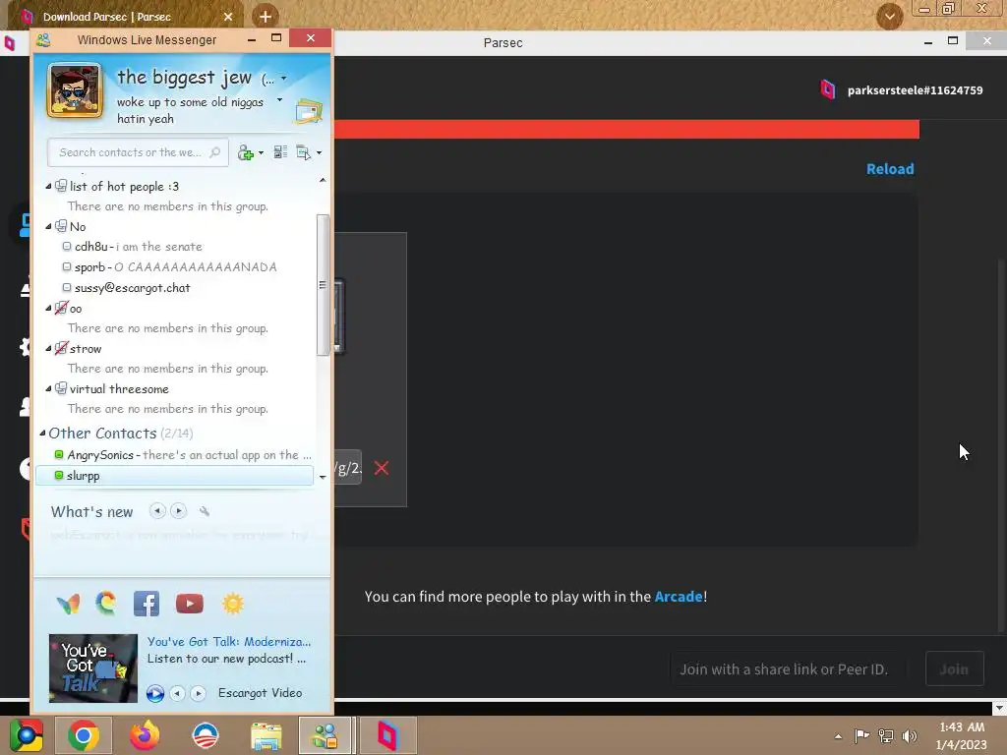Open the Add a contact dropdown arrow
This screenshot has width=1007, height=755.
coord(261,152)
